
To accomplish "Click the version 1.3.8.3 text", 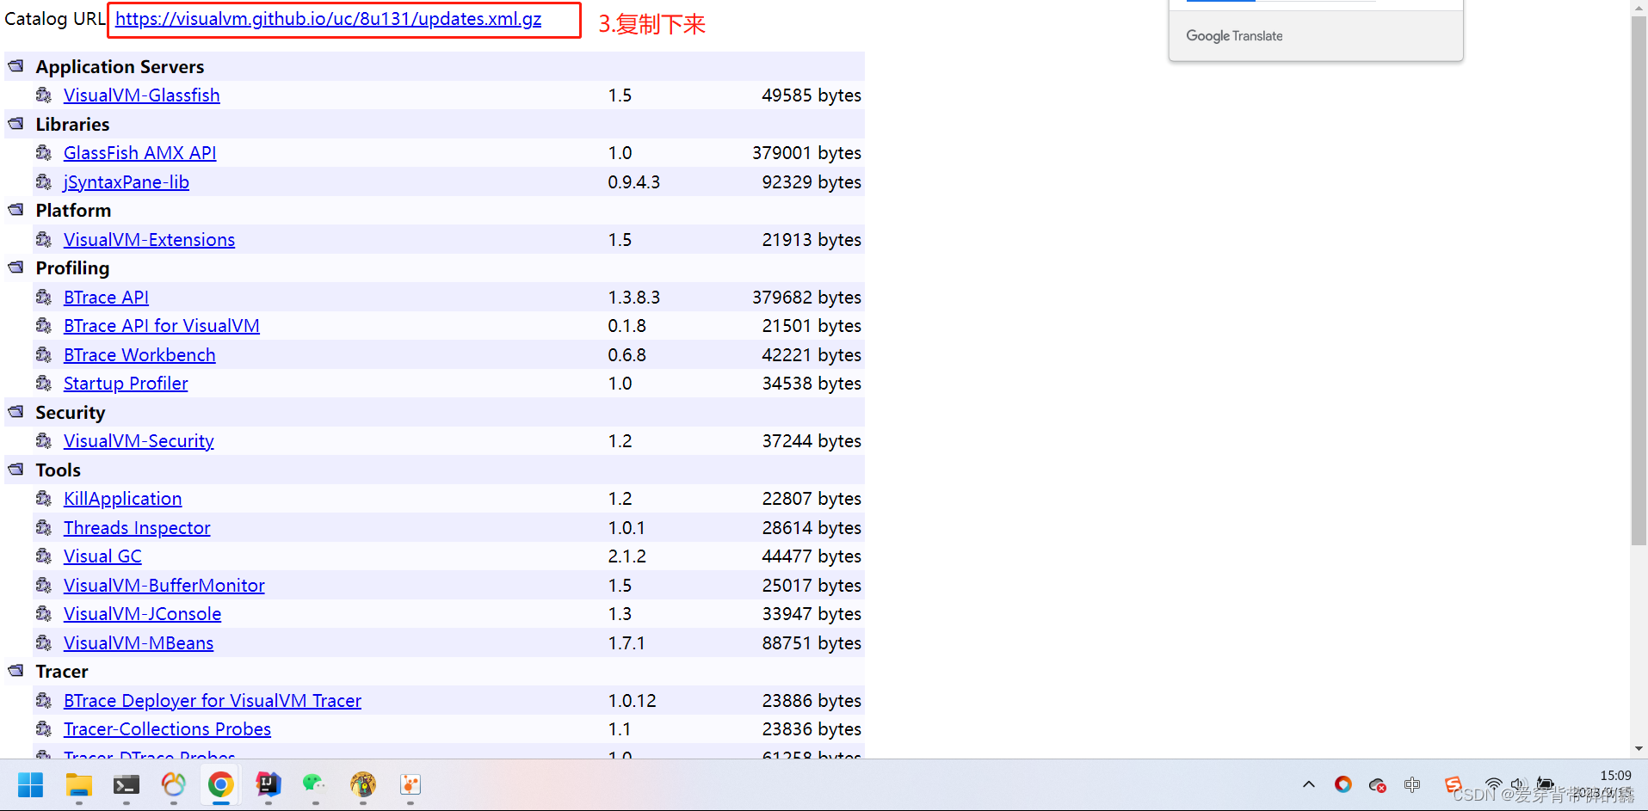I will coord(634,298).
